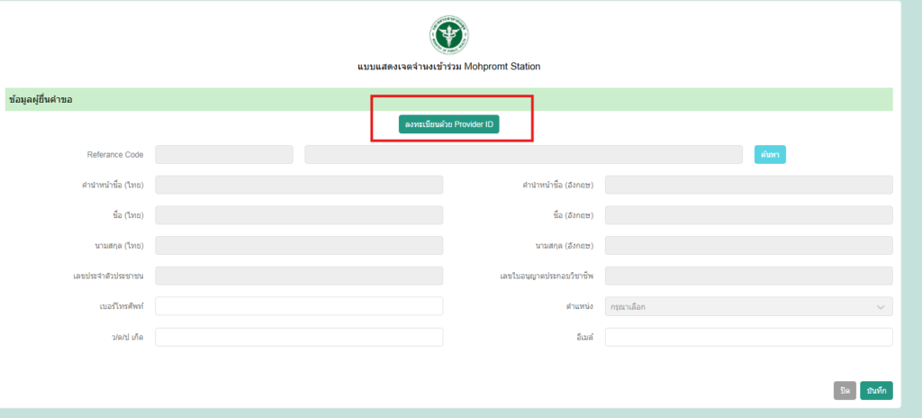Click the นามสกุล (ไทย) input field

coord(299,246)
